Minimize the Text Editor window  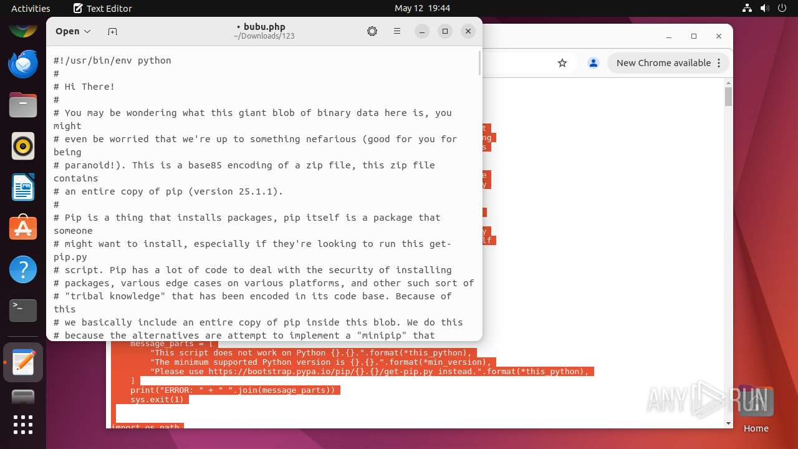(422, 31)
